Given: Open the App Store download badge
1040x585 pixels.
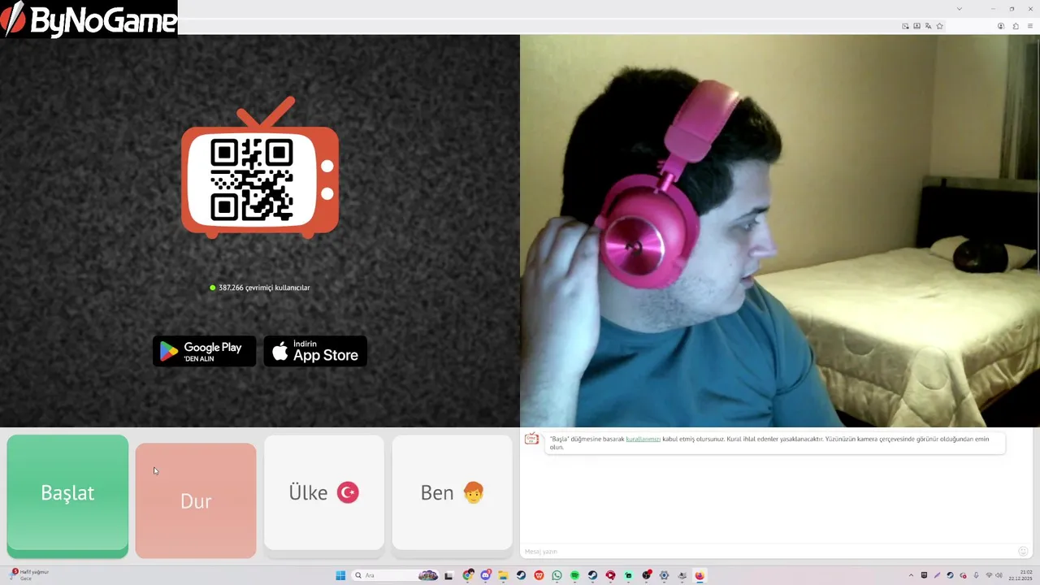Looking at the screenshot, I should tap(315, 351).
